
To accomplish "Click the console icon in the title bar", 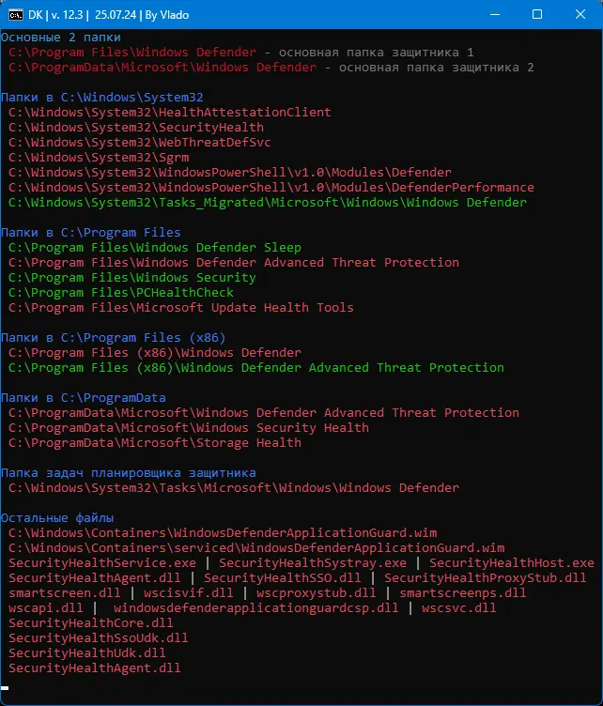I will tap(16, 15).
